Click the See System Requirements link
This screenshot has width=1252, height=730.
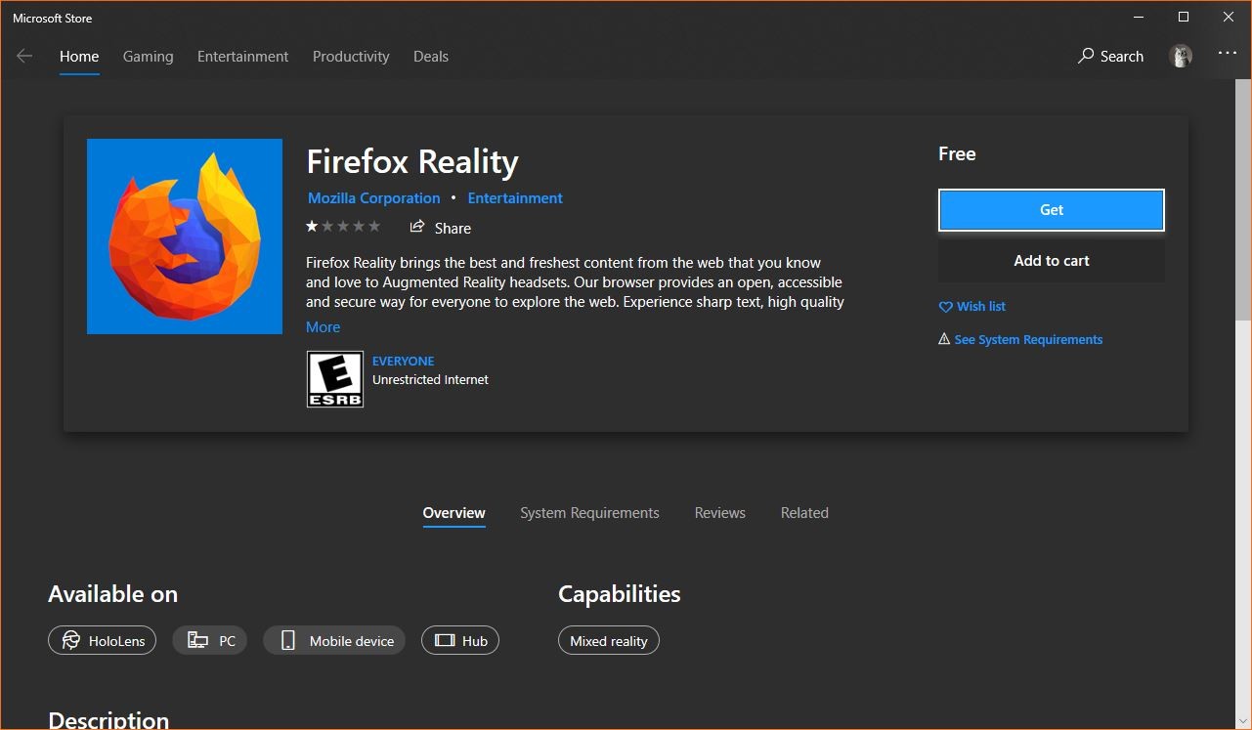point(1028,340)
